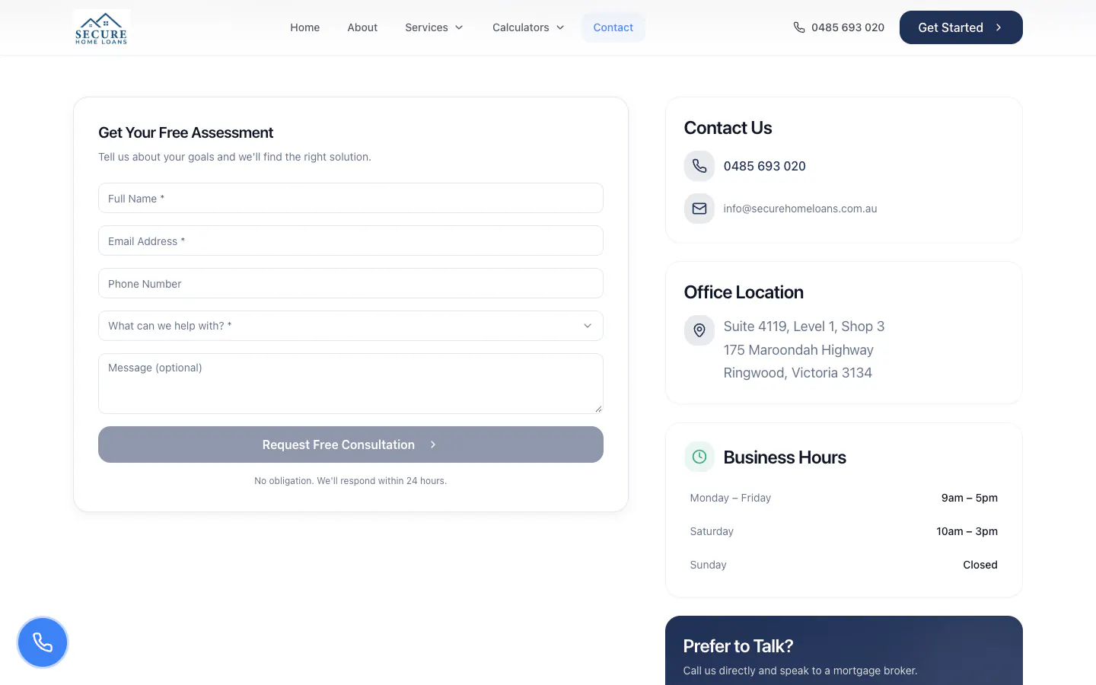Click the floating blue call button

43,642
